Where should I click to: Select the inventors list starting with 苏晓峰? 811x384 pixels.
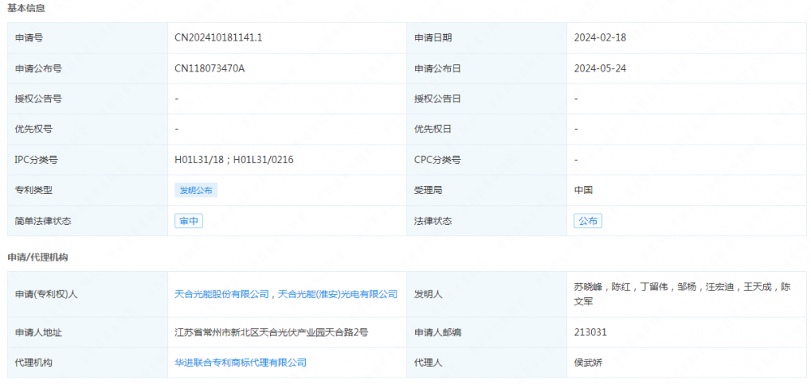click(683, 294)
